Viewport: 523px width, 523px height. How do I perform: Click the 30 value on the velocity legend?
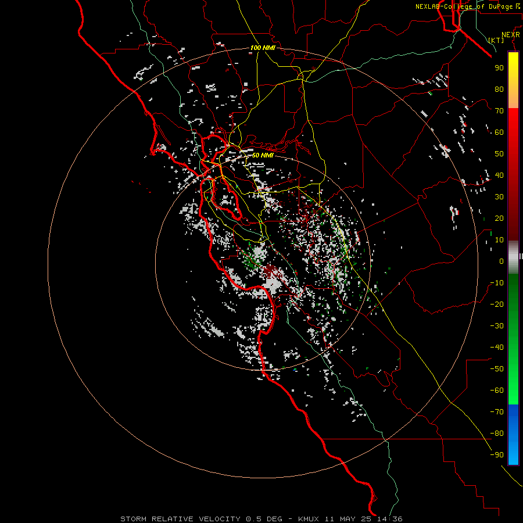(x=499, y=197)
